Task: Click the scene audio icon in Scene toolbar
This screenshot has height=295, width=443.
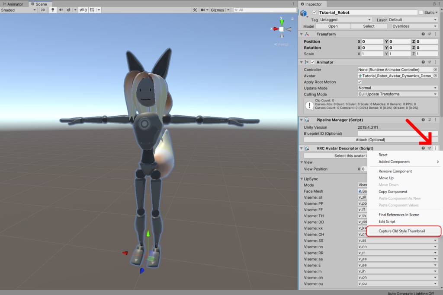Action: point(61,10)
